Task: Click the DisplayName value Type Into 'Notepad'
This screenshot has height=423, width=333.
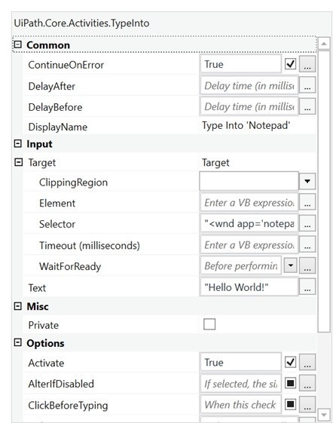Action: pos(246,126)
